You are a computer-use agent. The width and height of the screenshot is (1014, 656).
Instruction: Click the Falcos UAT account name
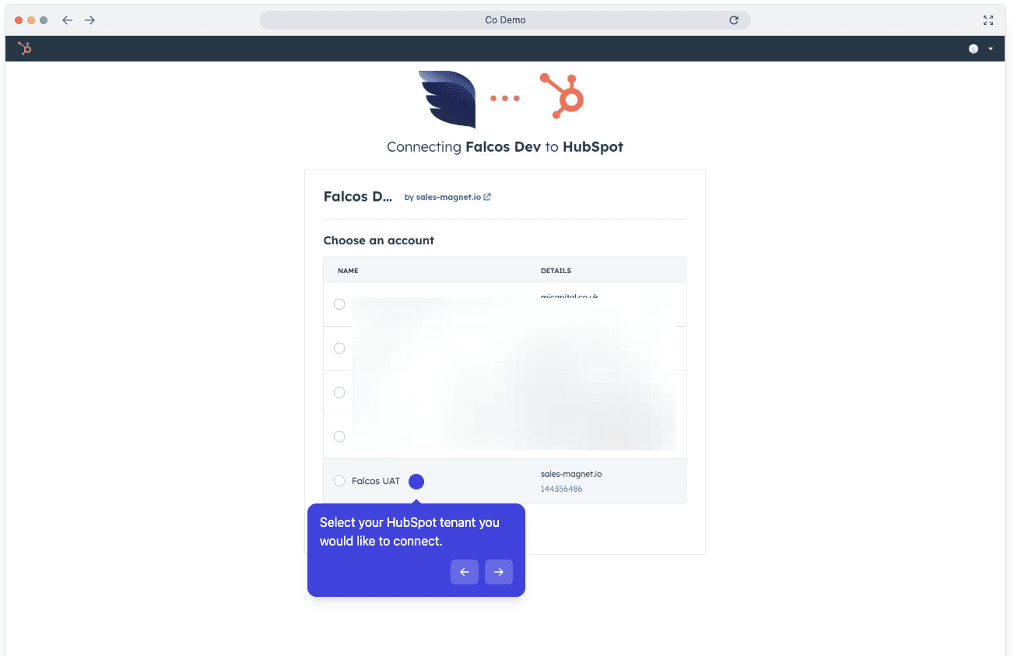[376, 481]
